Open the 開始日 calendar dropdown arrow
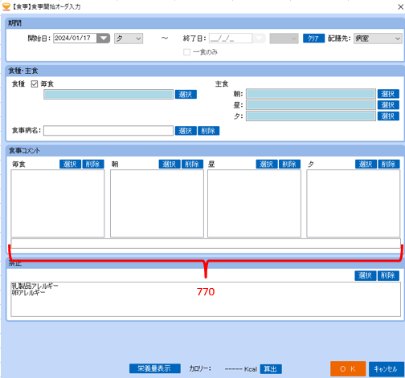Screen dimensions: 405x378 click(x=103, y=39)
